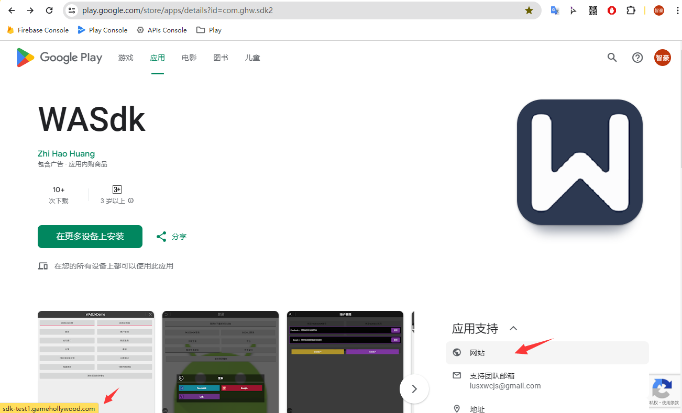The image size is (682, 413).
Task: Open Google Translate extension icon
Action: pyautogui.click(x=555, y=10)
